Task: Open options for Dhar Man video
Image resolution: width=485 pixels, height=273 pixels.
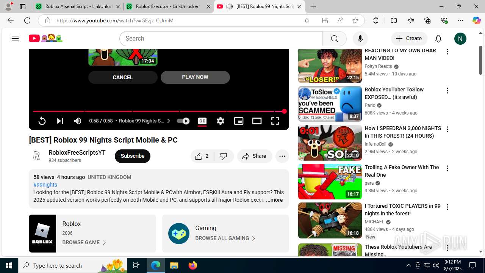Action: point(447,52)
